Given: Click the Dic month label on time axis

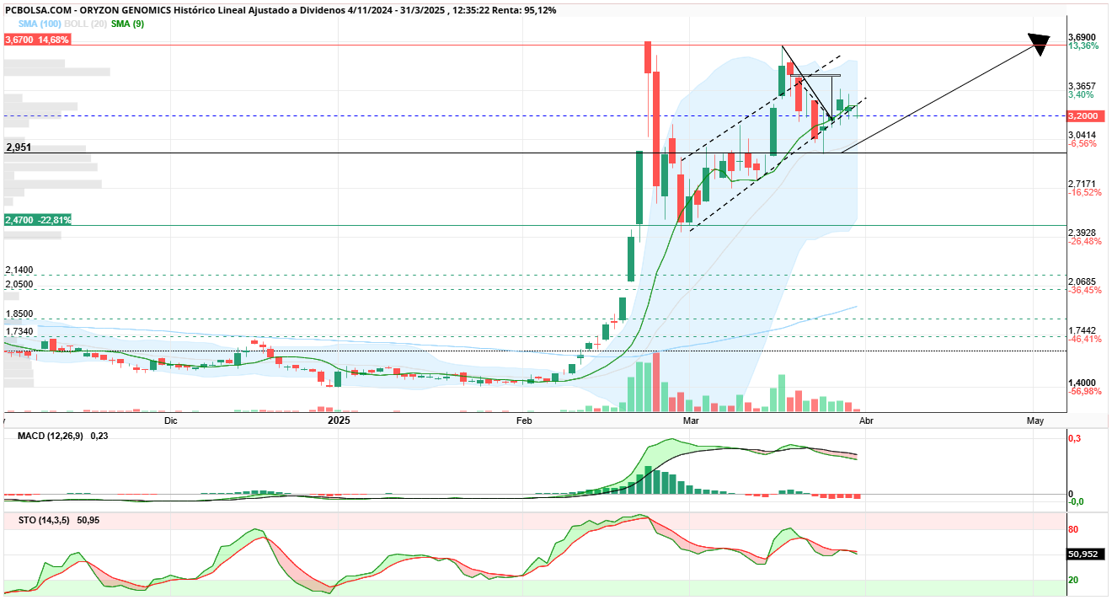Looking at the screenshot, I should click(x=171, y=420).
